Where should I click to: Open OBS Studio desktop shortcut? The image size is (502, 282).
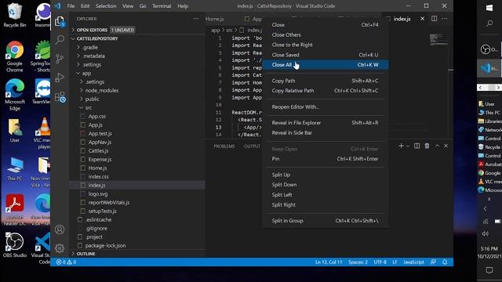(x=14, y=245)
